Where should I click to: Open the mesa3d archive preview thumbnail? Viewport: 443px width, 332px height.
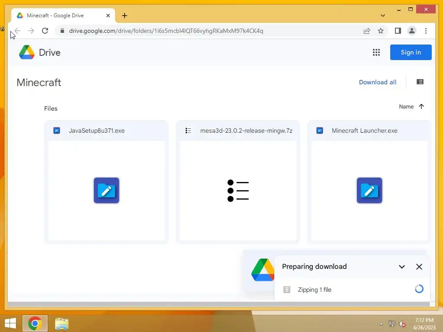pos(238,191)
